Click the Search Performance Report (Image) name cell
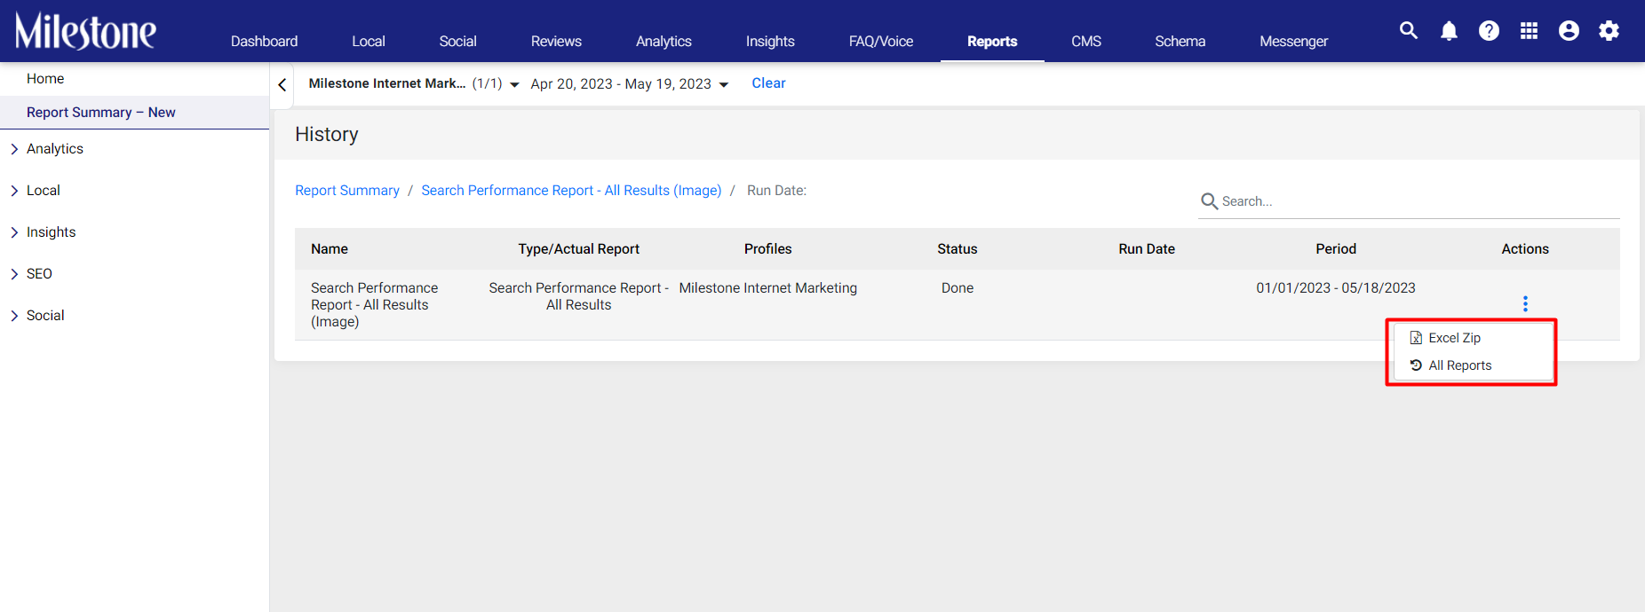This screenshot has height=612, width=1645. [x=374, y=305]
